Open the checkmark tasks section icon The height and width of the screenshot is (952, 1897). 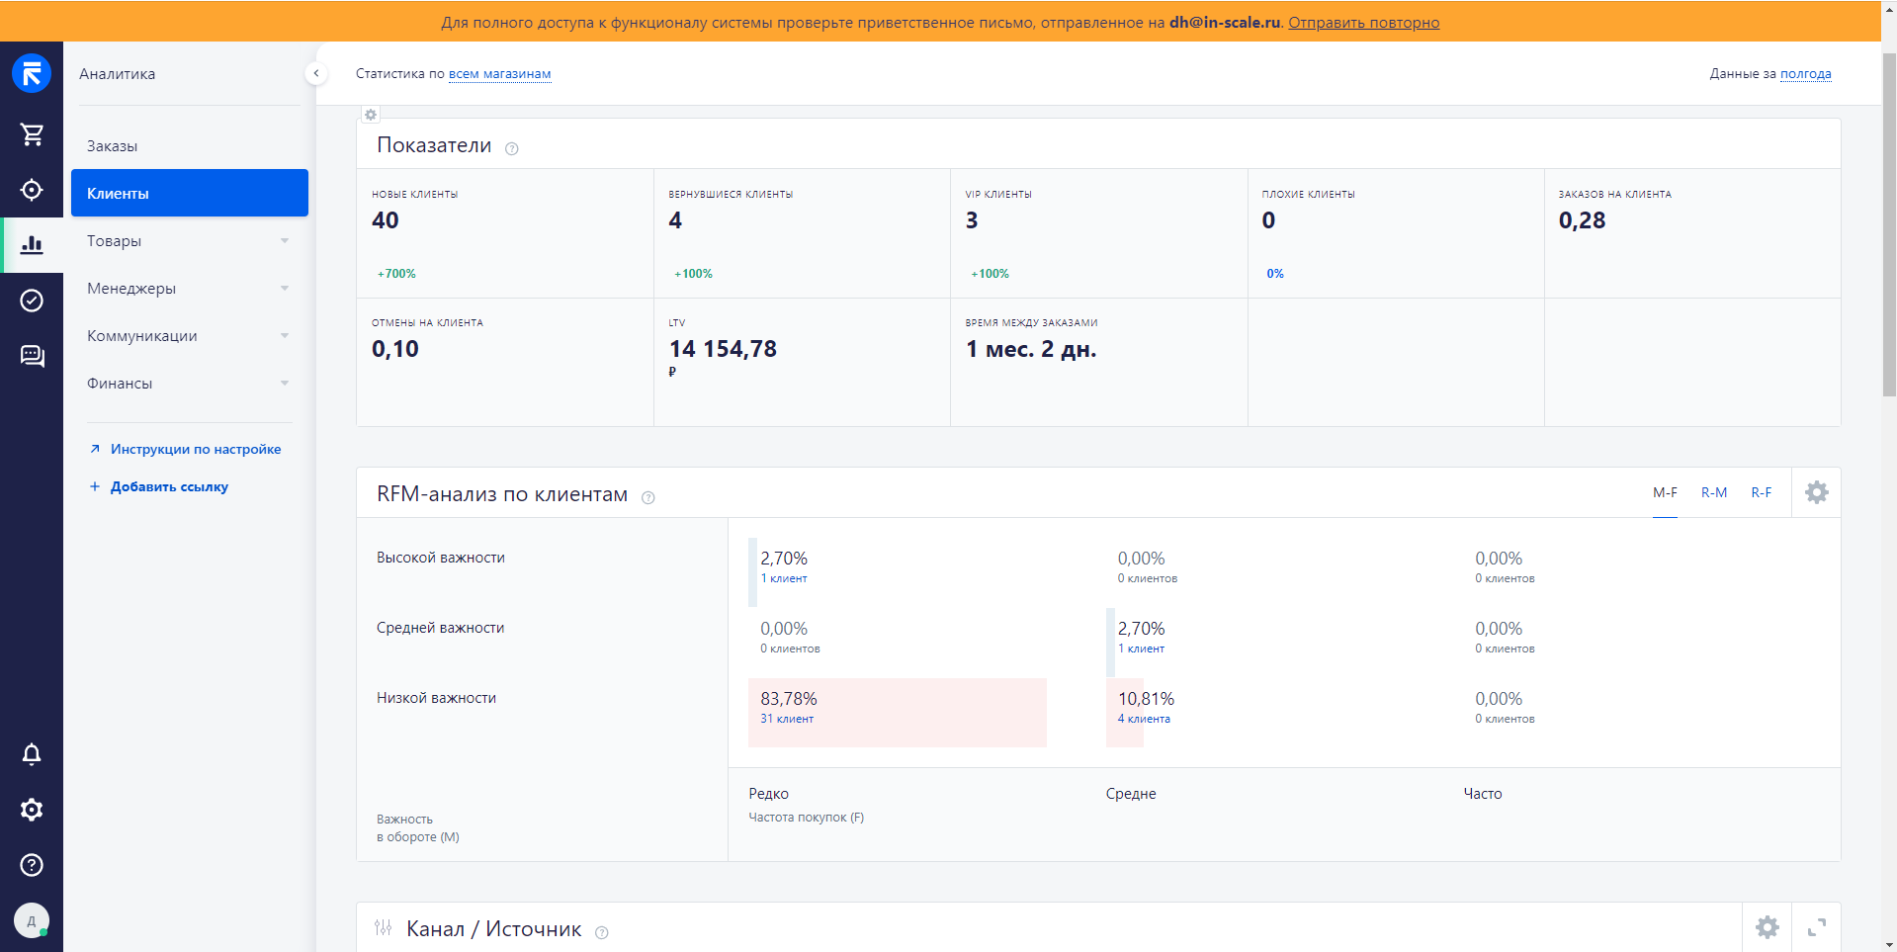tap(32, 300)
